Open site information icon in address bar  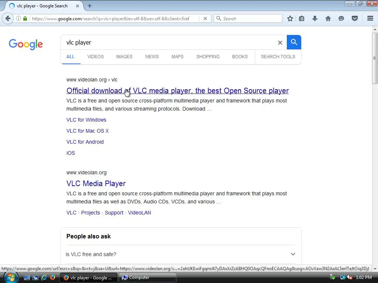pyautogui.click(x=18, y=18)
